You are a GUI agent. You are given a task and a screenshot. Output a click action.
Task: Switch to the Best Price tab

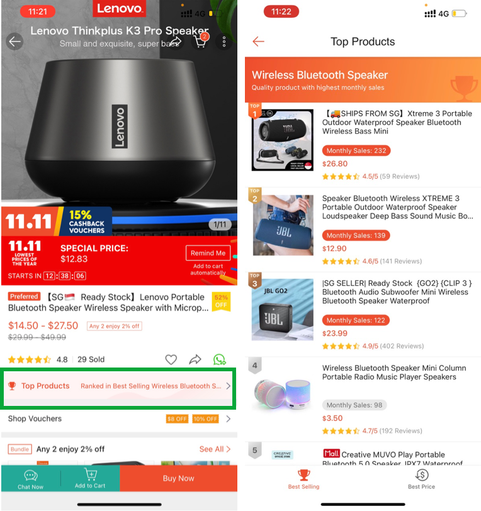(421, 480)
